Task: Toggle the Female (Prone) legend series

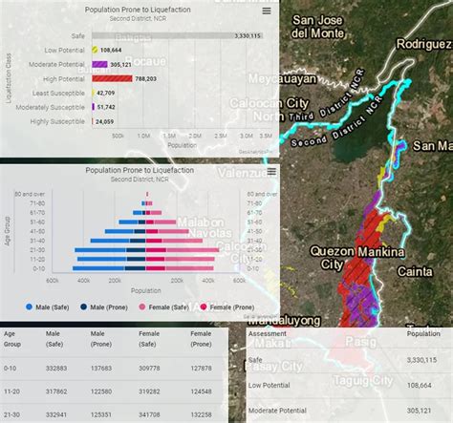Action: [x=226, y=307]
